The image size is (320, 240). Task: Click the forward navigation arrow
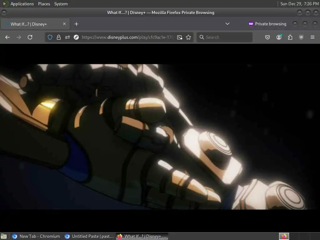pos(18,37)
